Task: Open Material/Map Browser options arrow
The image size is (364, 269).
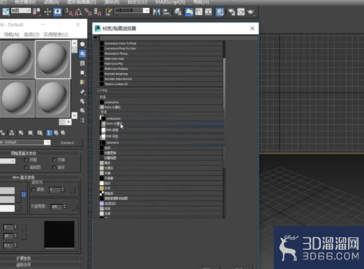Action: coord(96,37)
